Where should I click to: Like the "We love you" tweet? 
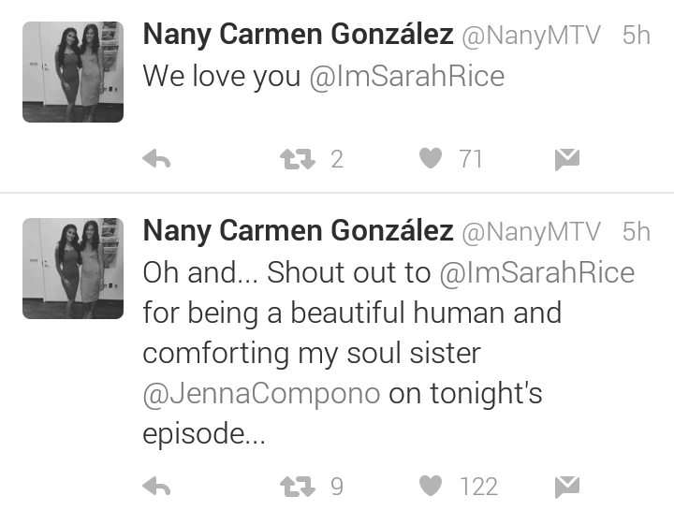(431, 158)
